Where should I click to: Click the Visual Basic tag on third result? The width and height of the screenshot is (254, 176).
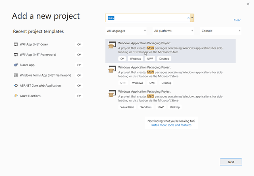coord(127,107)
